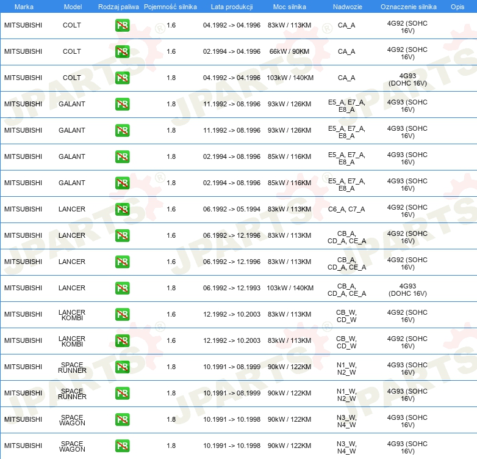Select the Pojemność silnika column header
477x459 pixels.
pos(171,7)
